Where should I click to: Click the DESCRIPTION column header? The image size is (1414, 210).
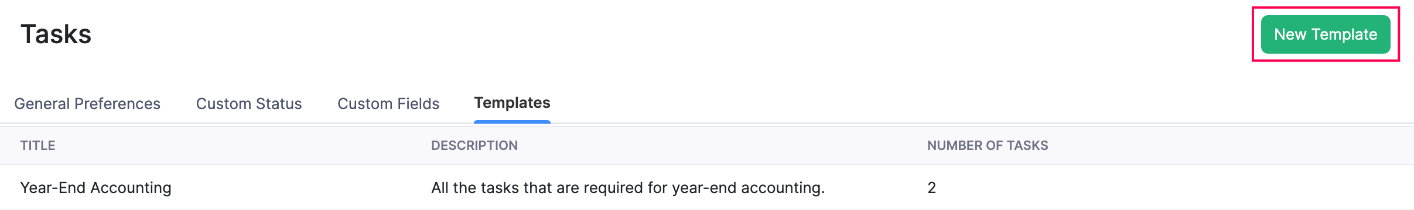(x=474, y=146)
